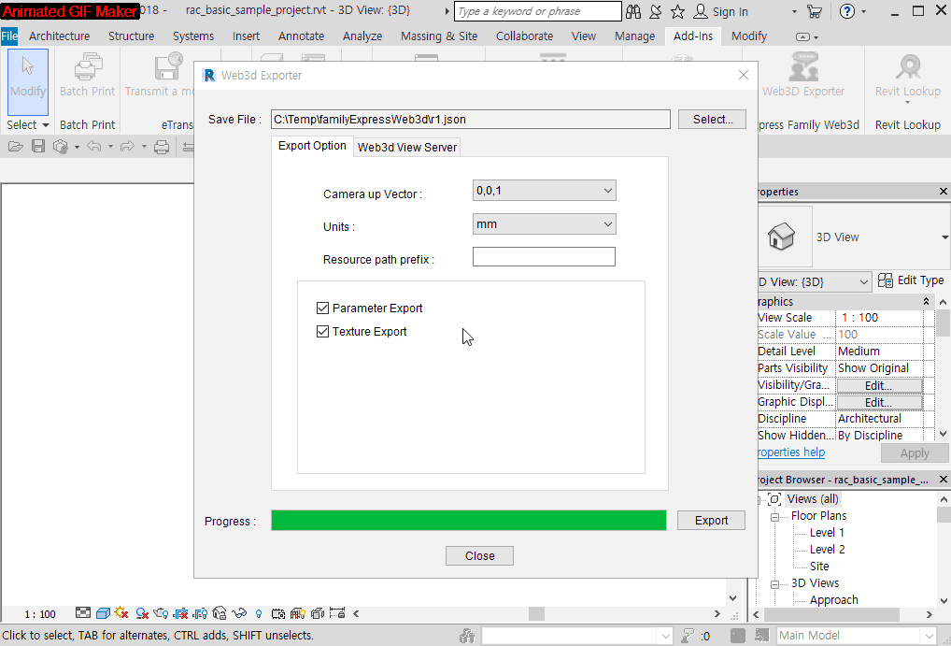
Task: Click the Revit Lookup ribbon icon
Action: (x=909, y=66)
